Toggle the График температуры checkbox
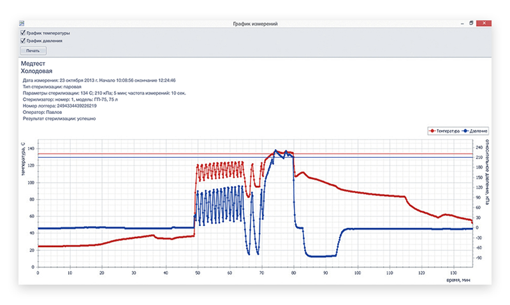The image size is (510, 305). (23, 33)
